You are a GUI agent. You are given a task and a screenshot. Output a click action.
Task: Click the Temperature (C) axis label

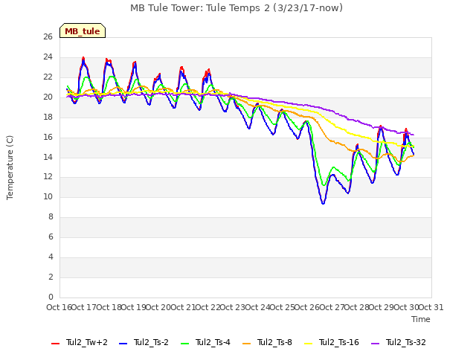pyautogui.click(x=10, y=167)
